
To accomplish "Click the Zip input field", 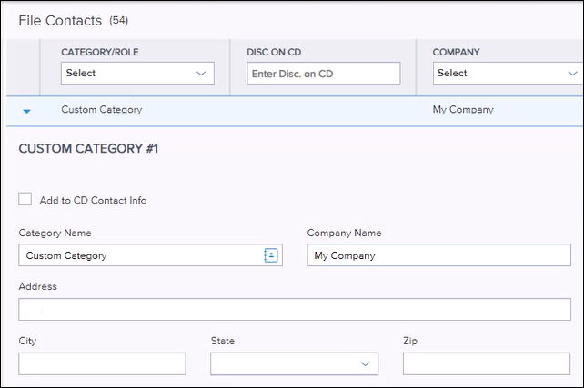I will [x=487, y=363].
